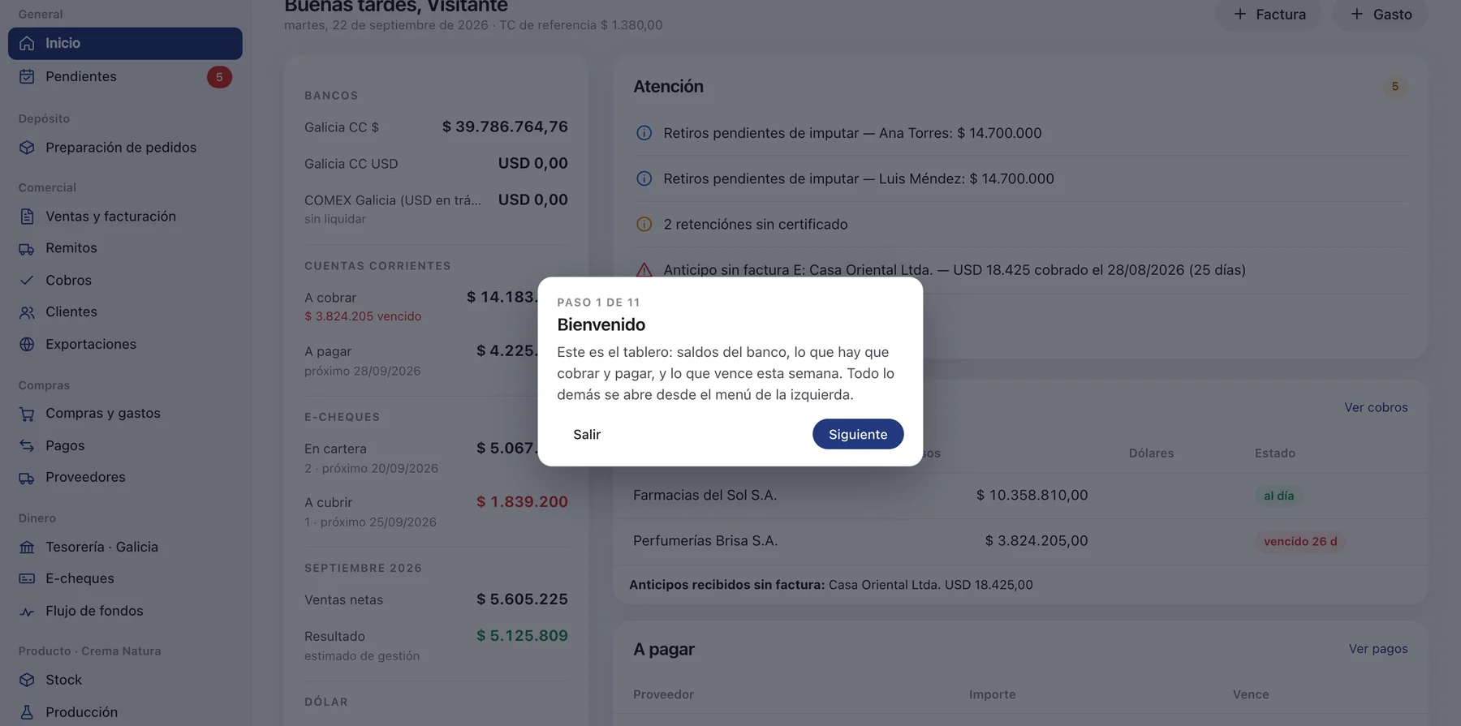The image size is (1461, 726).
Task: Click the COMEX Galicia account label
Action: (393, 200)
